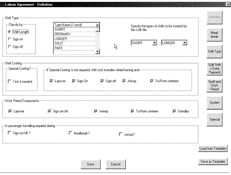Open the Special section button

(215, 120)
